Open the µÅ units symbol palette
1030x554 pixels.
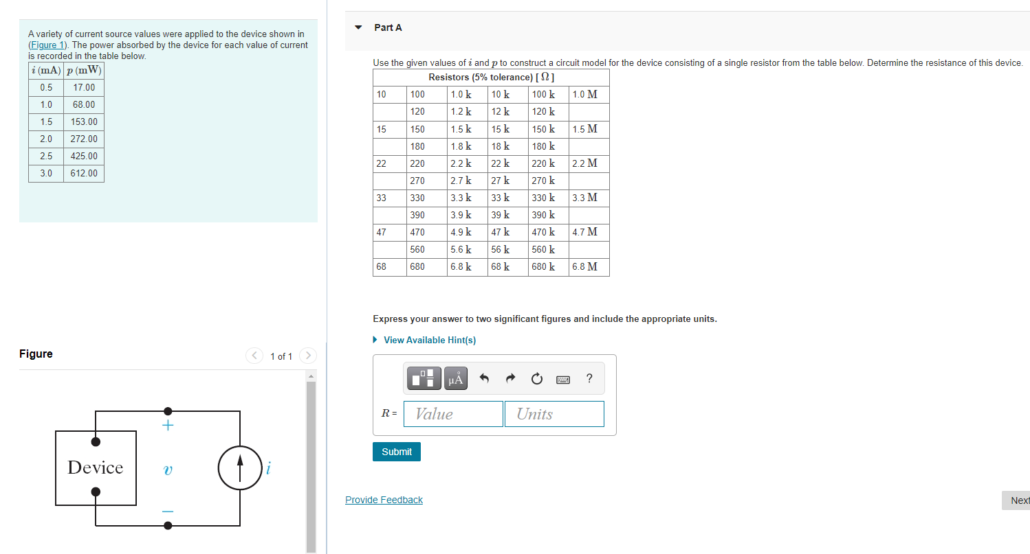pyautogui.click(x=455, y=378)
